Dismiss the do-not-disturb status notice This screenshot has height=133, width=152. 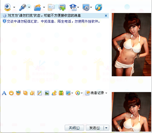pos(106,16)
